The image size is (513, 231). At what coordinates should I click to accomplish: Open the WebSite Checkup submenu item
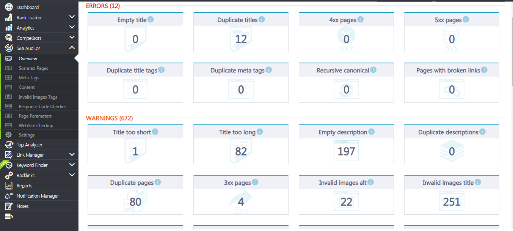[39, 125]
